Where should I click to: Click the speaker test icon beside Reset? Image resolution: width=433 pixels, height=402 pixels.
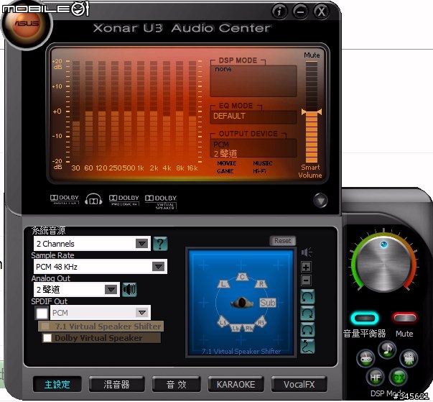(x=307, y=252)
